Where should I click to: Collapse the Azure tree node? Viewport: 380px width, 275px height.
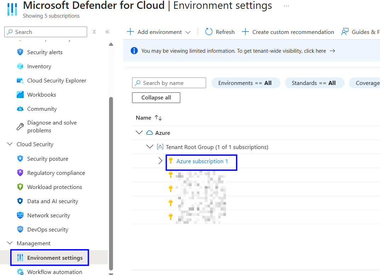[139, 132]
